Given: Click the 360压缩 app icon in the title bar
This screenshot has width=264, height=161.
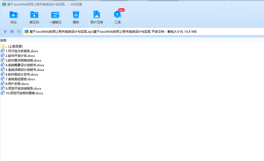Looking at the screenshot, I should coord(4,4).
